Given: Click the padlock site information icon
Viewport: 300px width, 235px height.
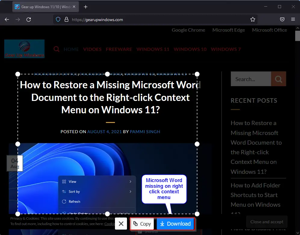Looking at the screenshot, I should 66,20.
